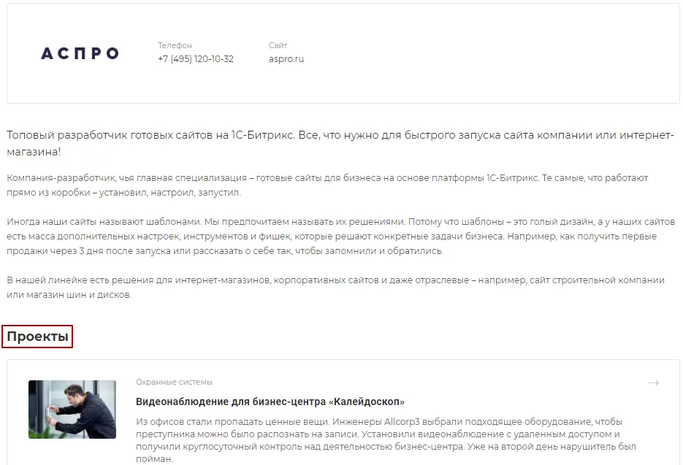Click the Охранные системы category label
Image resolution: width=683 pixels, height=465 pixels.
(x=175, y=382)
